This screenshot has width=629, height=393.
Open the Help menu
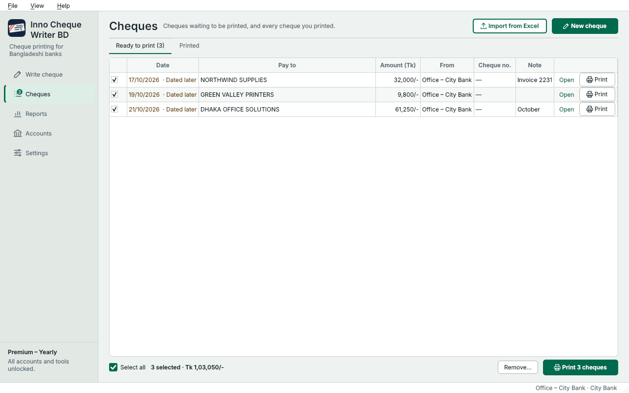(x=63, y=6)
